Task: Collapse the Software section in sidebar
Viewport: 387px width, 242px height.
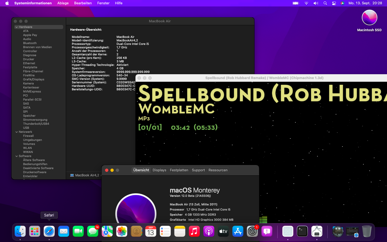Action: [17, 156]
